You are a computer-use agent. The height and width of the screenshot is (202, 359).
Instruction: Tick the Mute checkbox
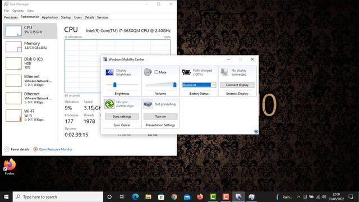[157, 72]
